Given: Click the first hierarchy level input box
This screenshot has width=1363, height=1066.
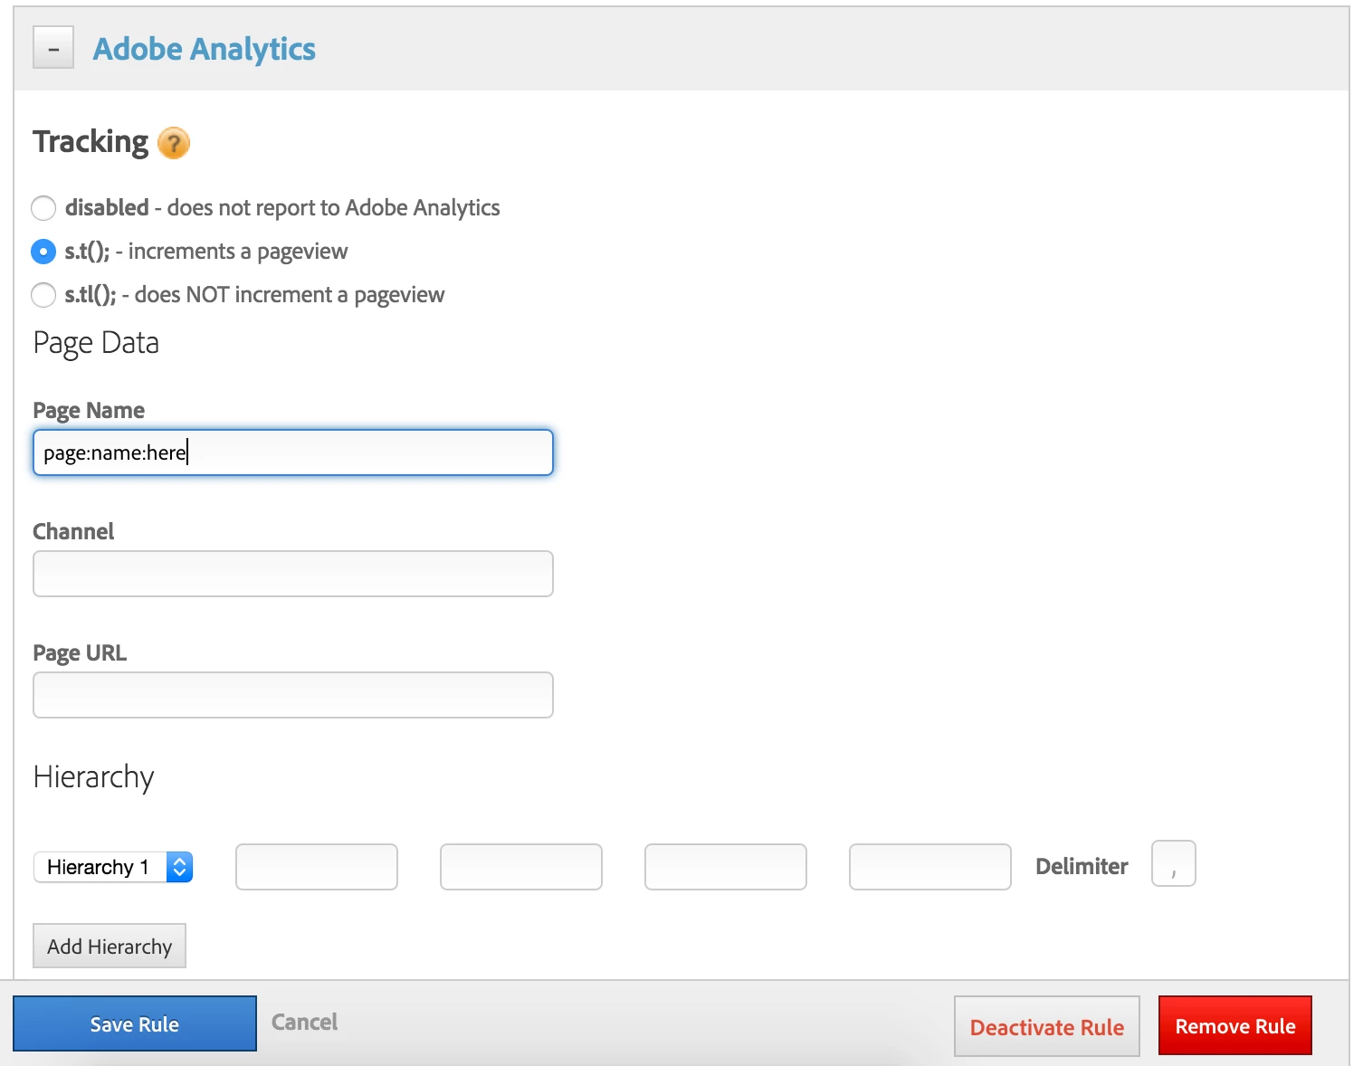Looking at the screenshot, I should tap(317, 867).
